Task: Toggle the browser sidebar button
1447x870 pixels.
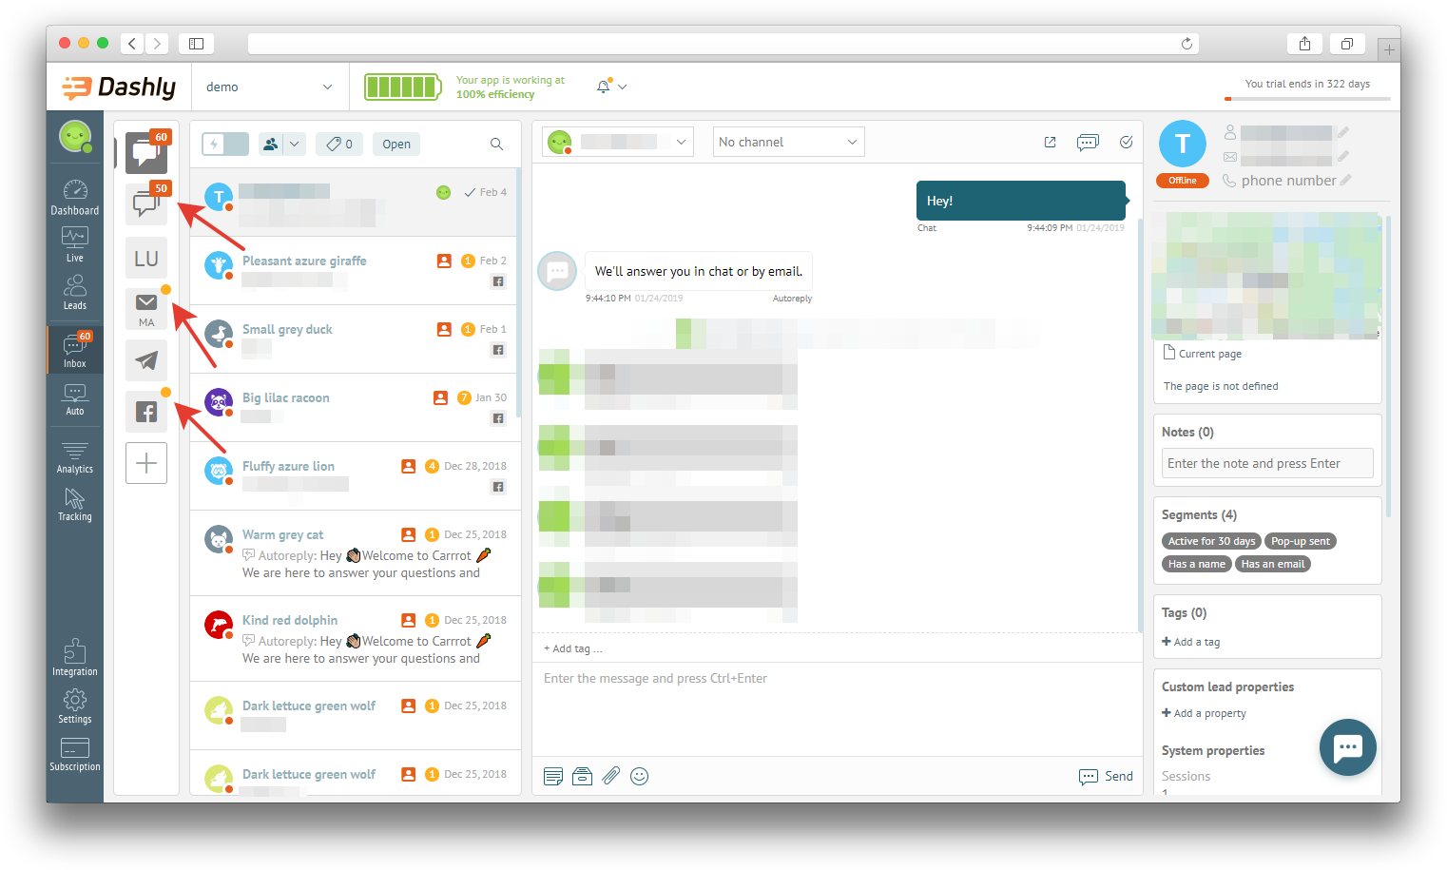Action: [196, 44]
